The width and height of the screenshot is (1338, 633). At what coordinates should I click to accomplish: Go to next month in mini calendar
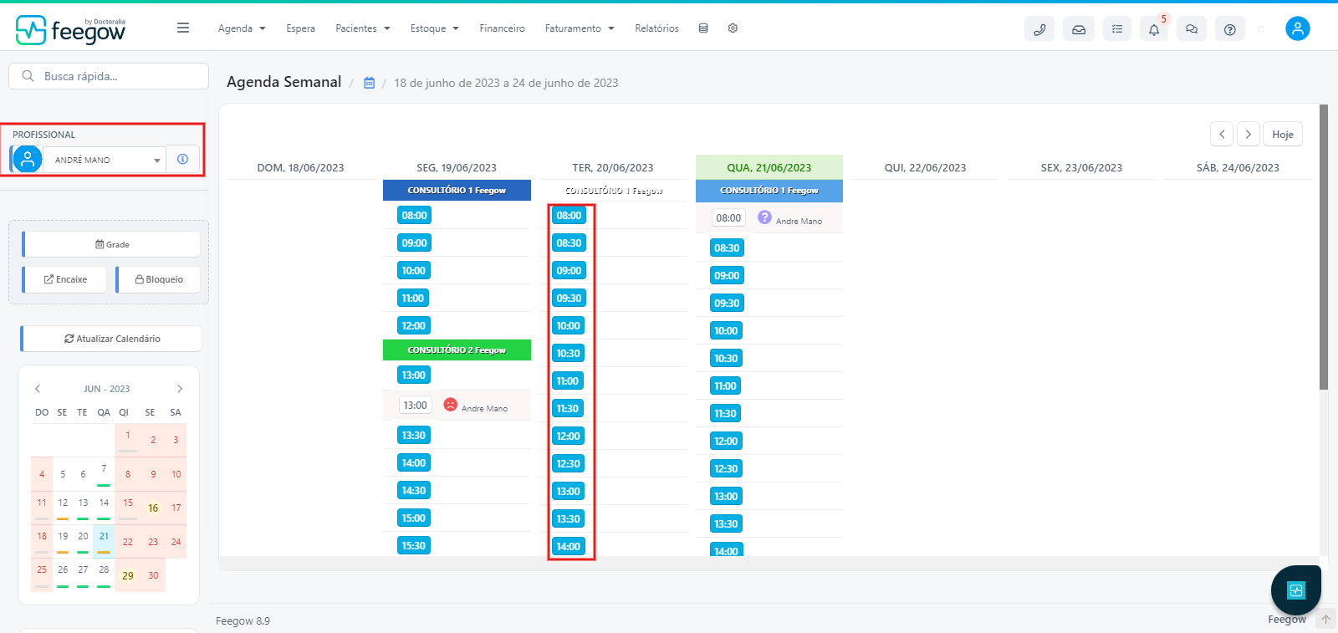tap(180, 389)
